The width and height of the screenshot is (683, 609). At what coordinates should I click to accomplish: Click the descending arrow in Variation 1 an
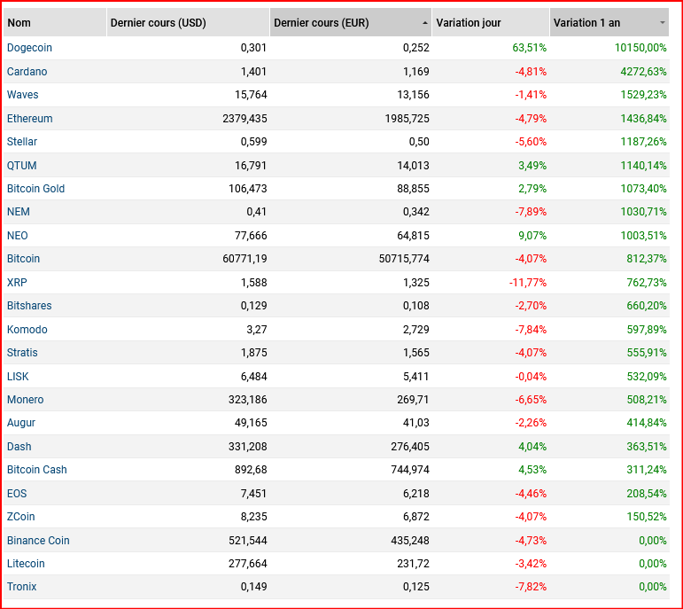tap(662, 23)
